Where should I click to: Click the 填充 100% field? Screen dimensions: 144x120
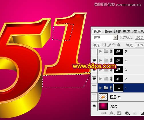(x=139, y=45)
